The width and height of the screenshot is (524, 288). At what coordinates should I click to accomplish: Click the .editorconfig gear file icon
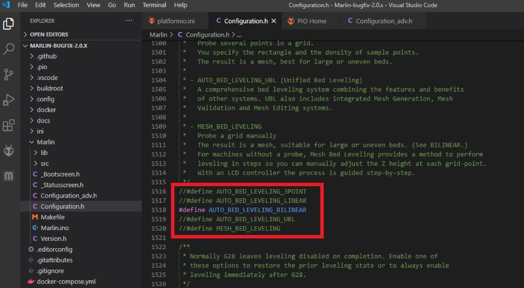[31, 249]
